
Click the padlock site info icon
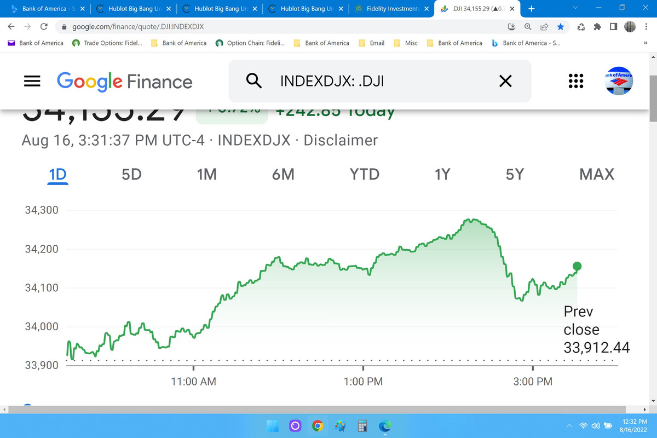pyautogui.click(x=64, y=26)
